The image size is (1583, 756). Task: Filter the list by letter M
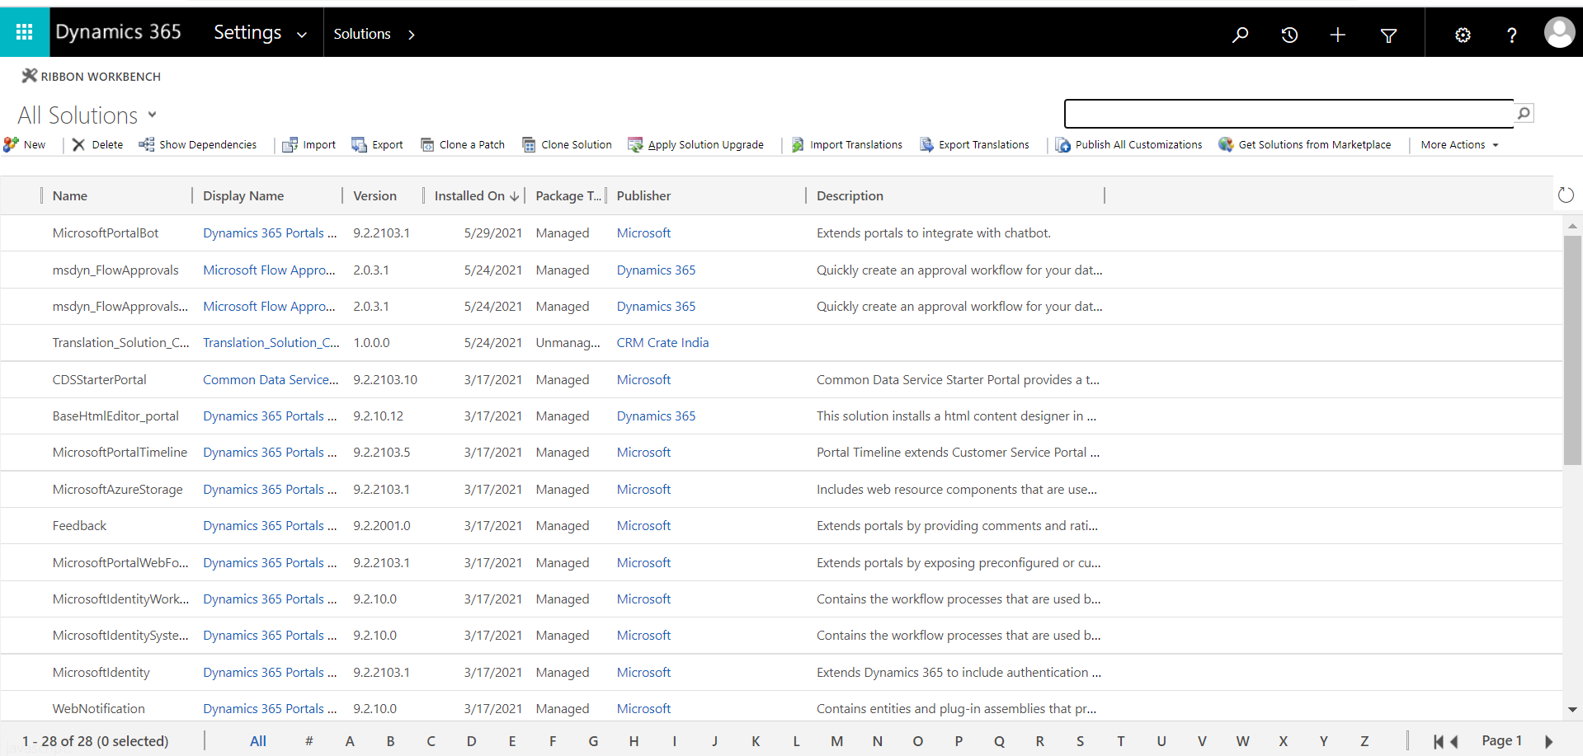click(x=836, y=740)
